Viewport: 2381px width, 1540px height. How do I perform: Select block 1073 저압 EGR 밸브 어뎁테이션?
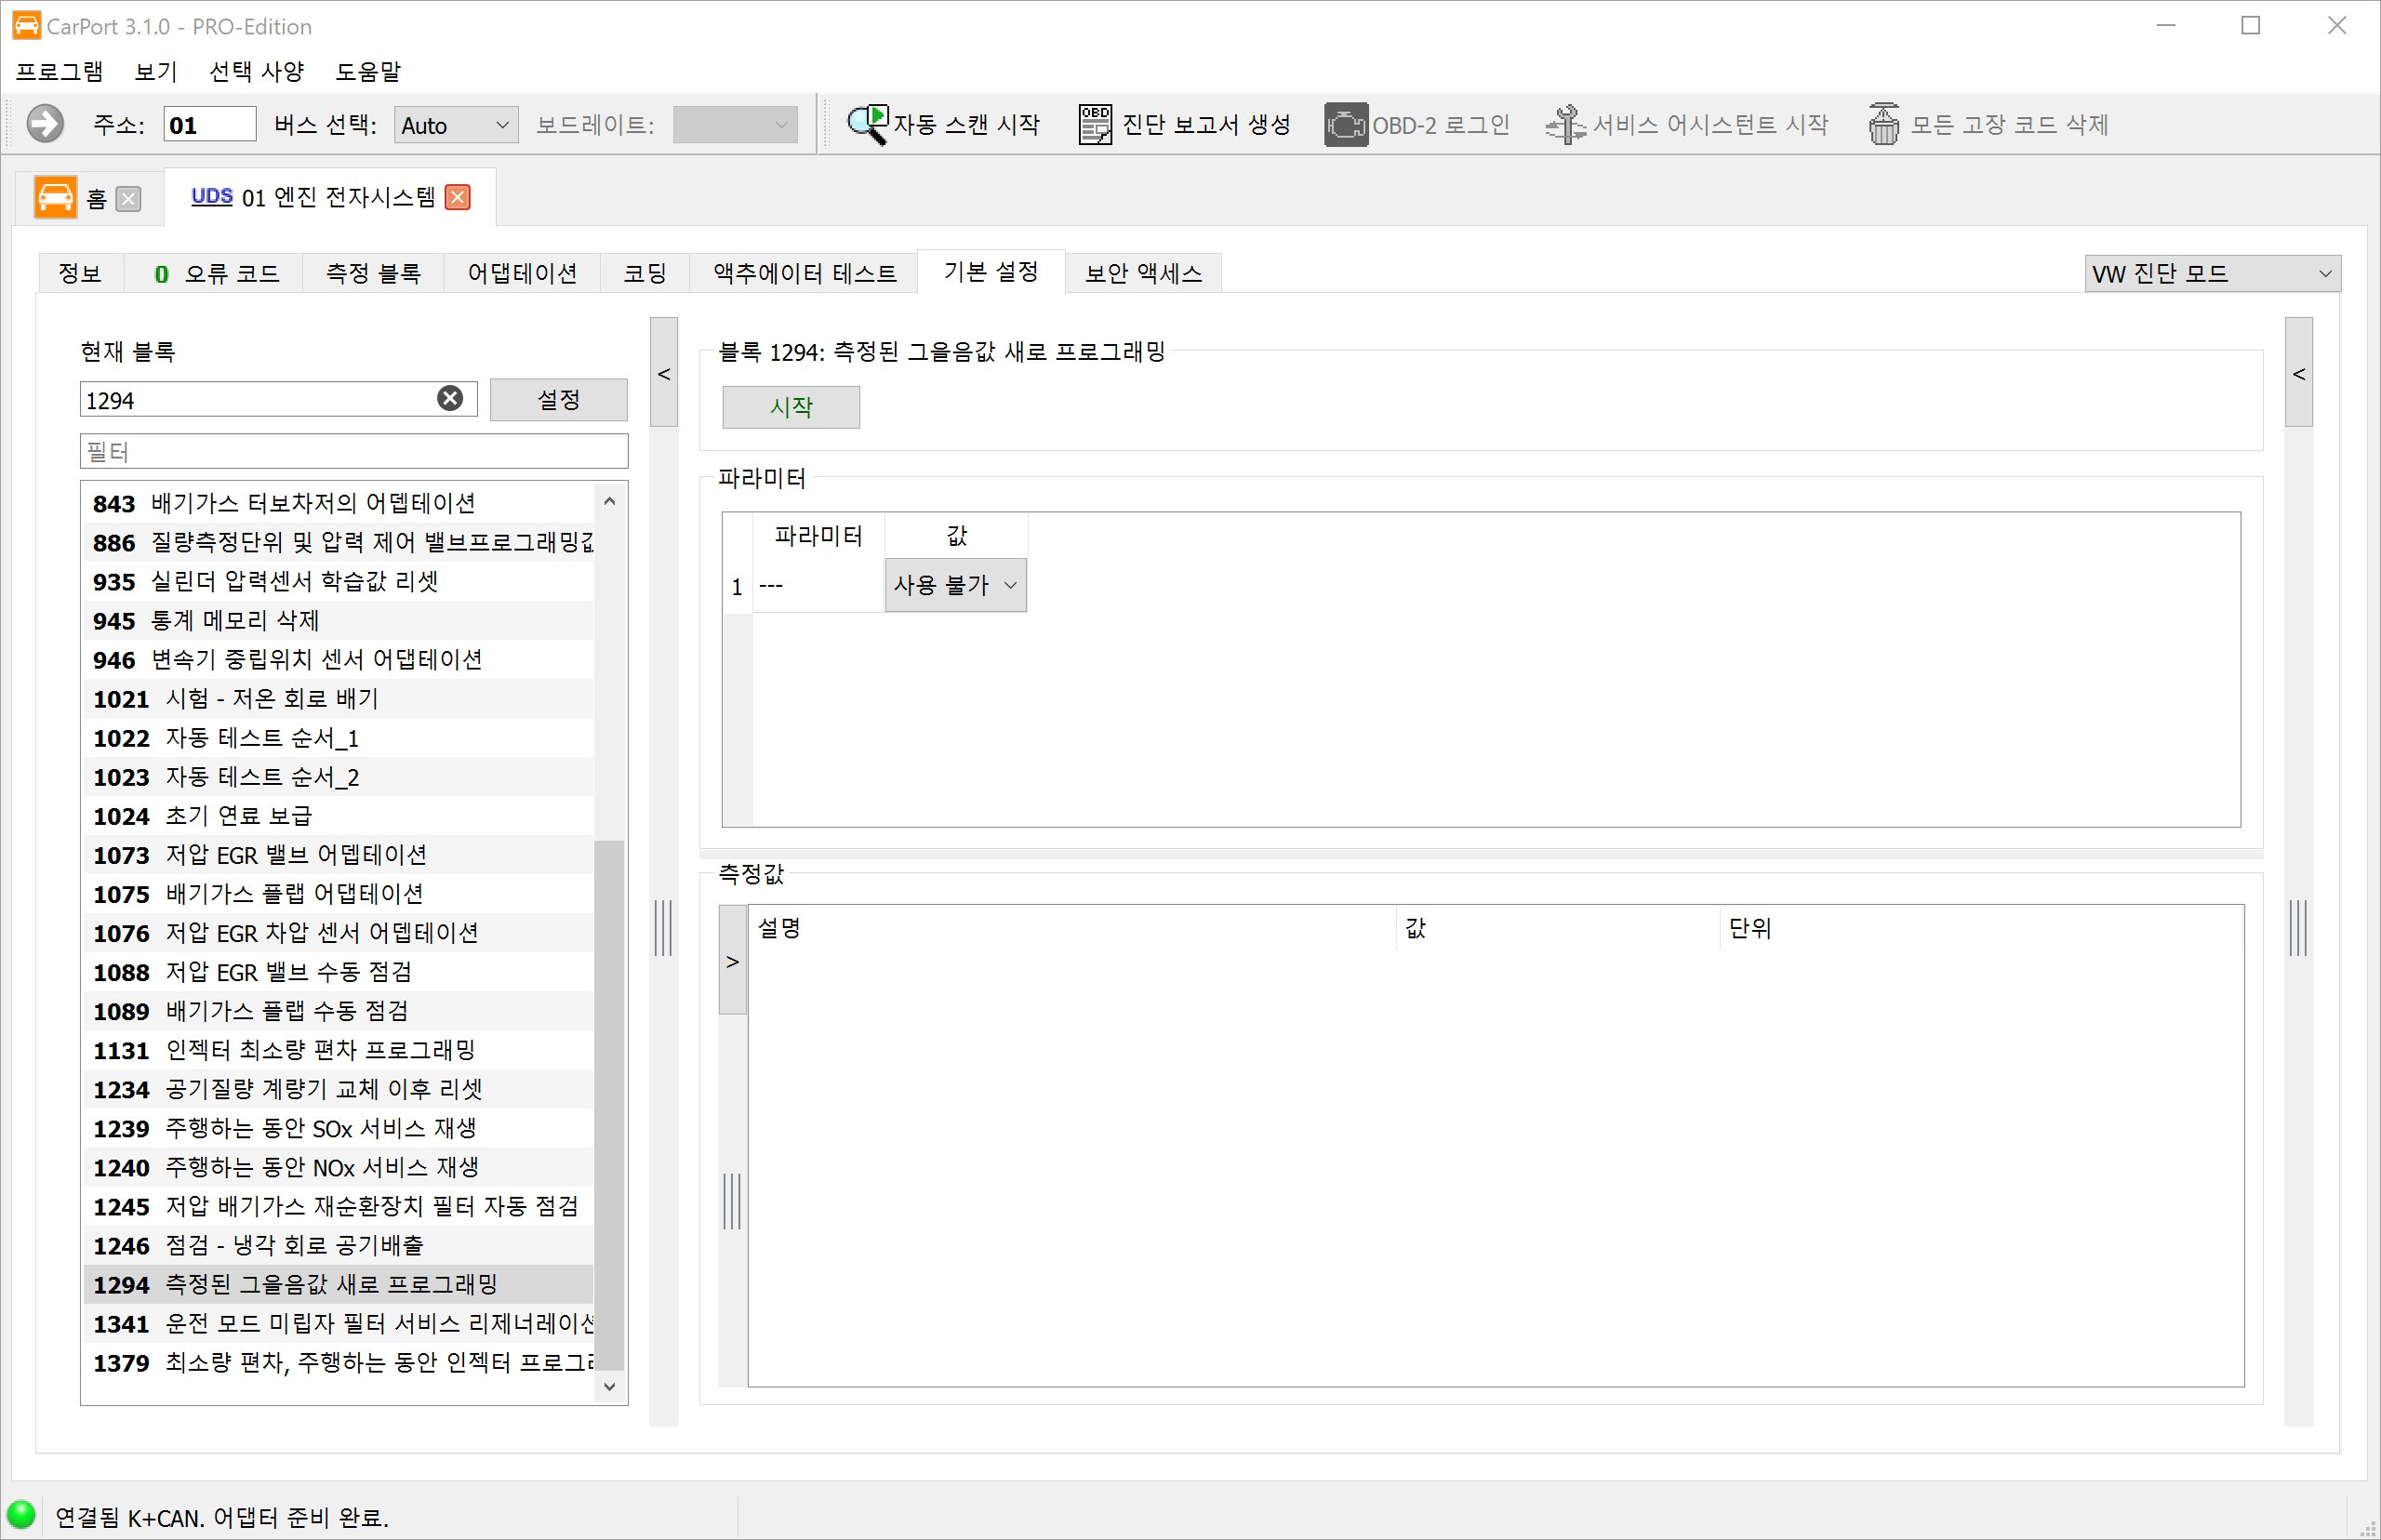point(338,854)
